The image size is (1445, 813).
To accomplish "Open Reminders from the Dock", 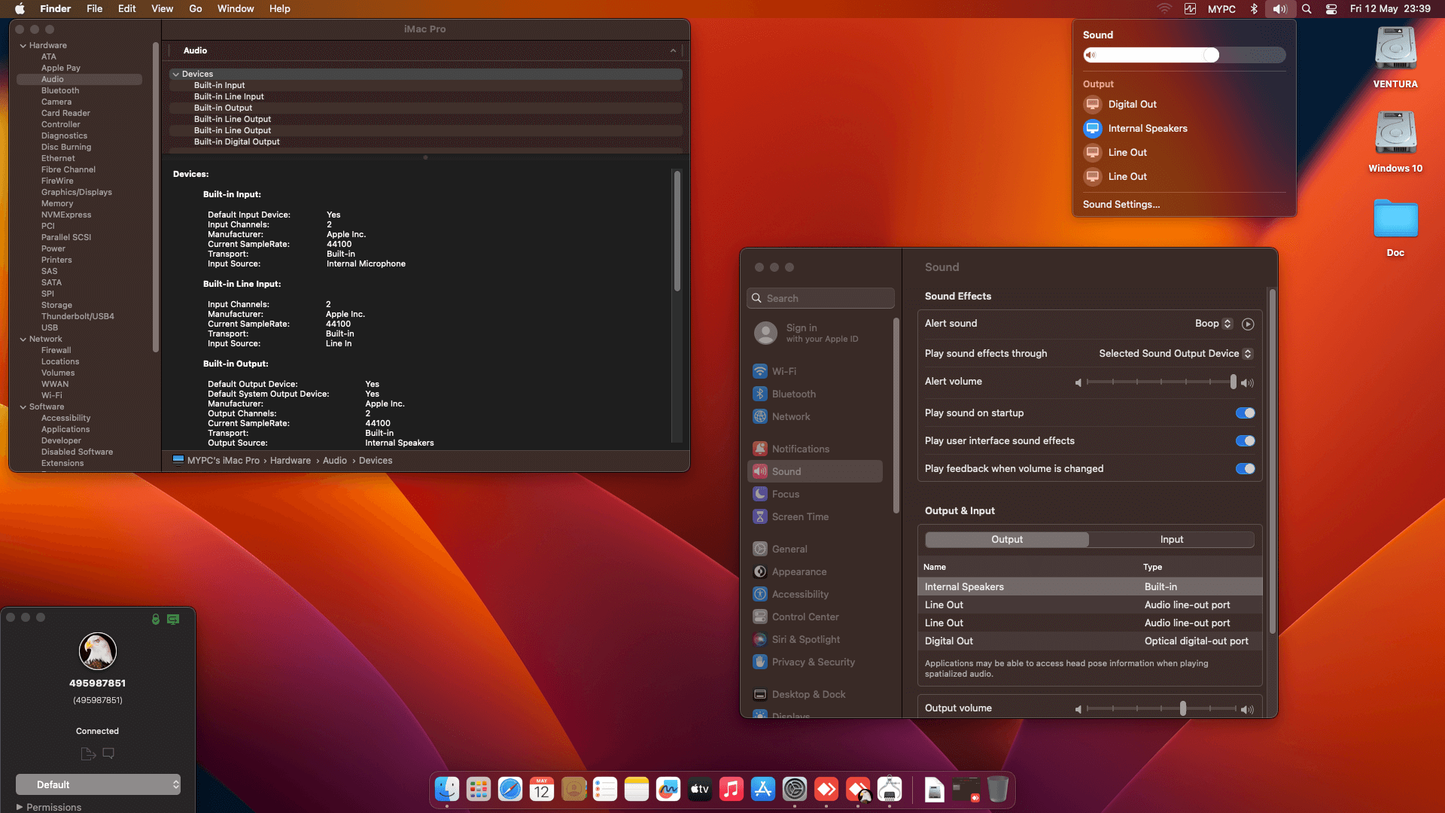I will click(605, 789).
